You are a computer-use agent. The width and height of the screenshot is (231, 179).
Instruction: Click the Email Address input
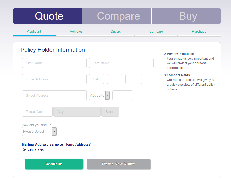point(54,79)
